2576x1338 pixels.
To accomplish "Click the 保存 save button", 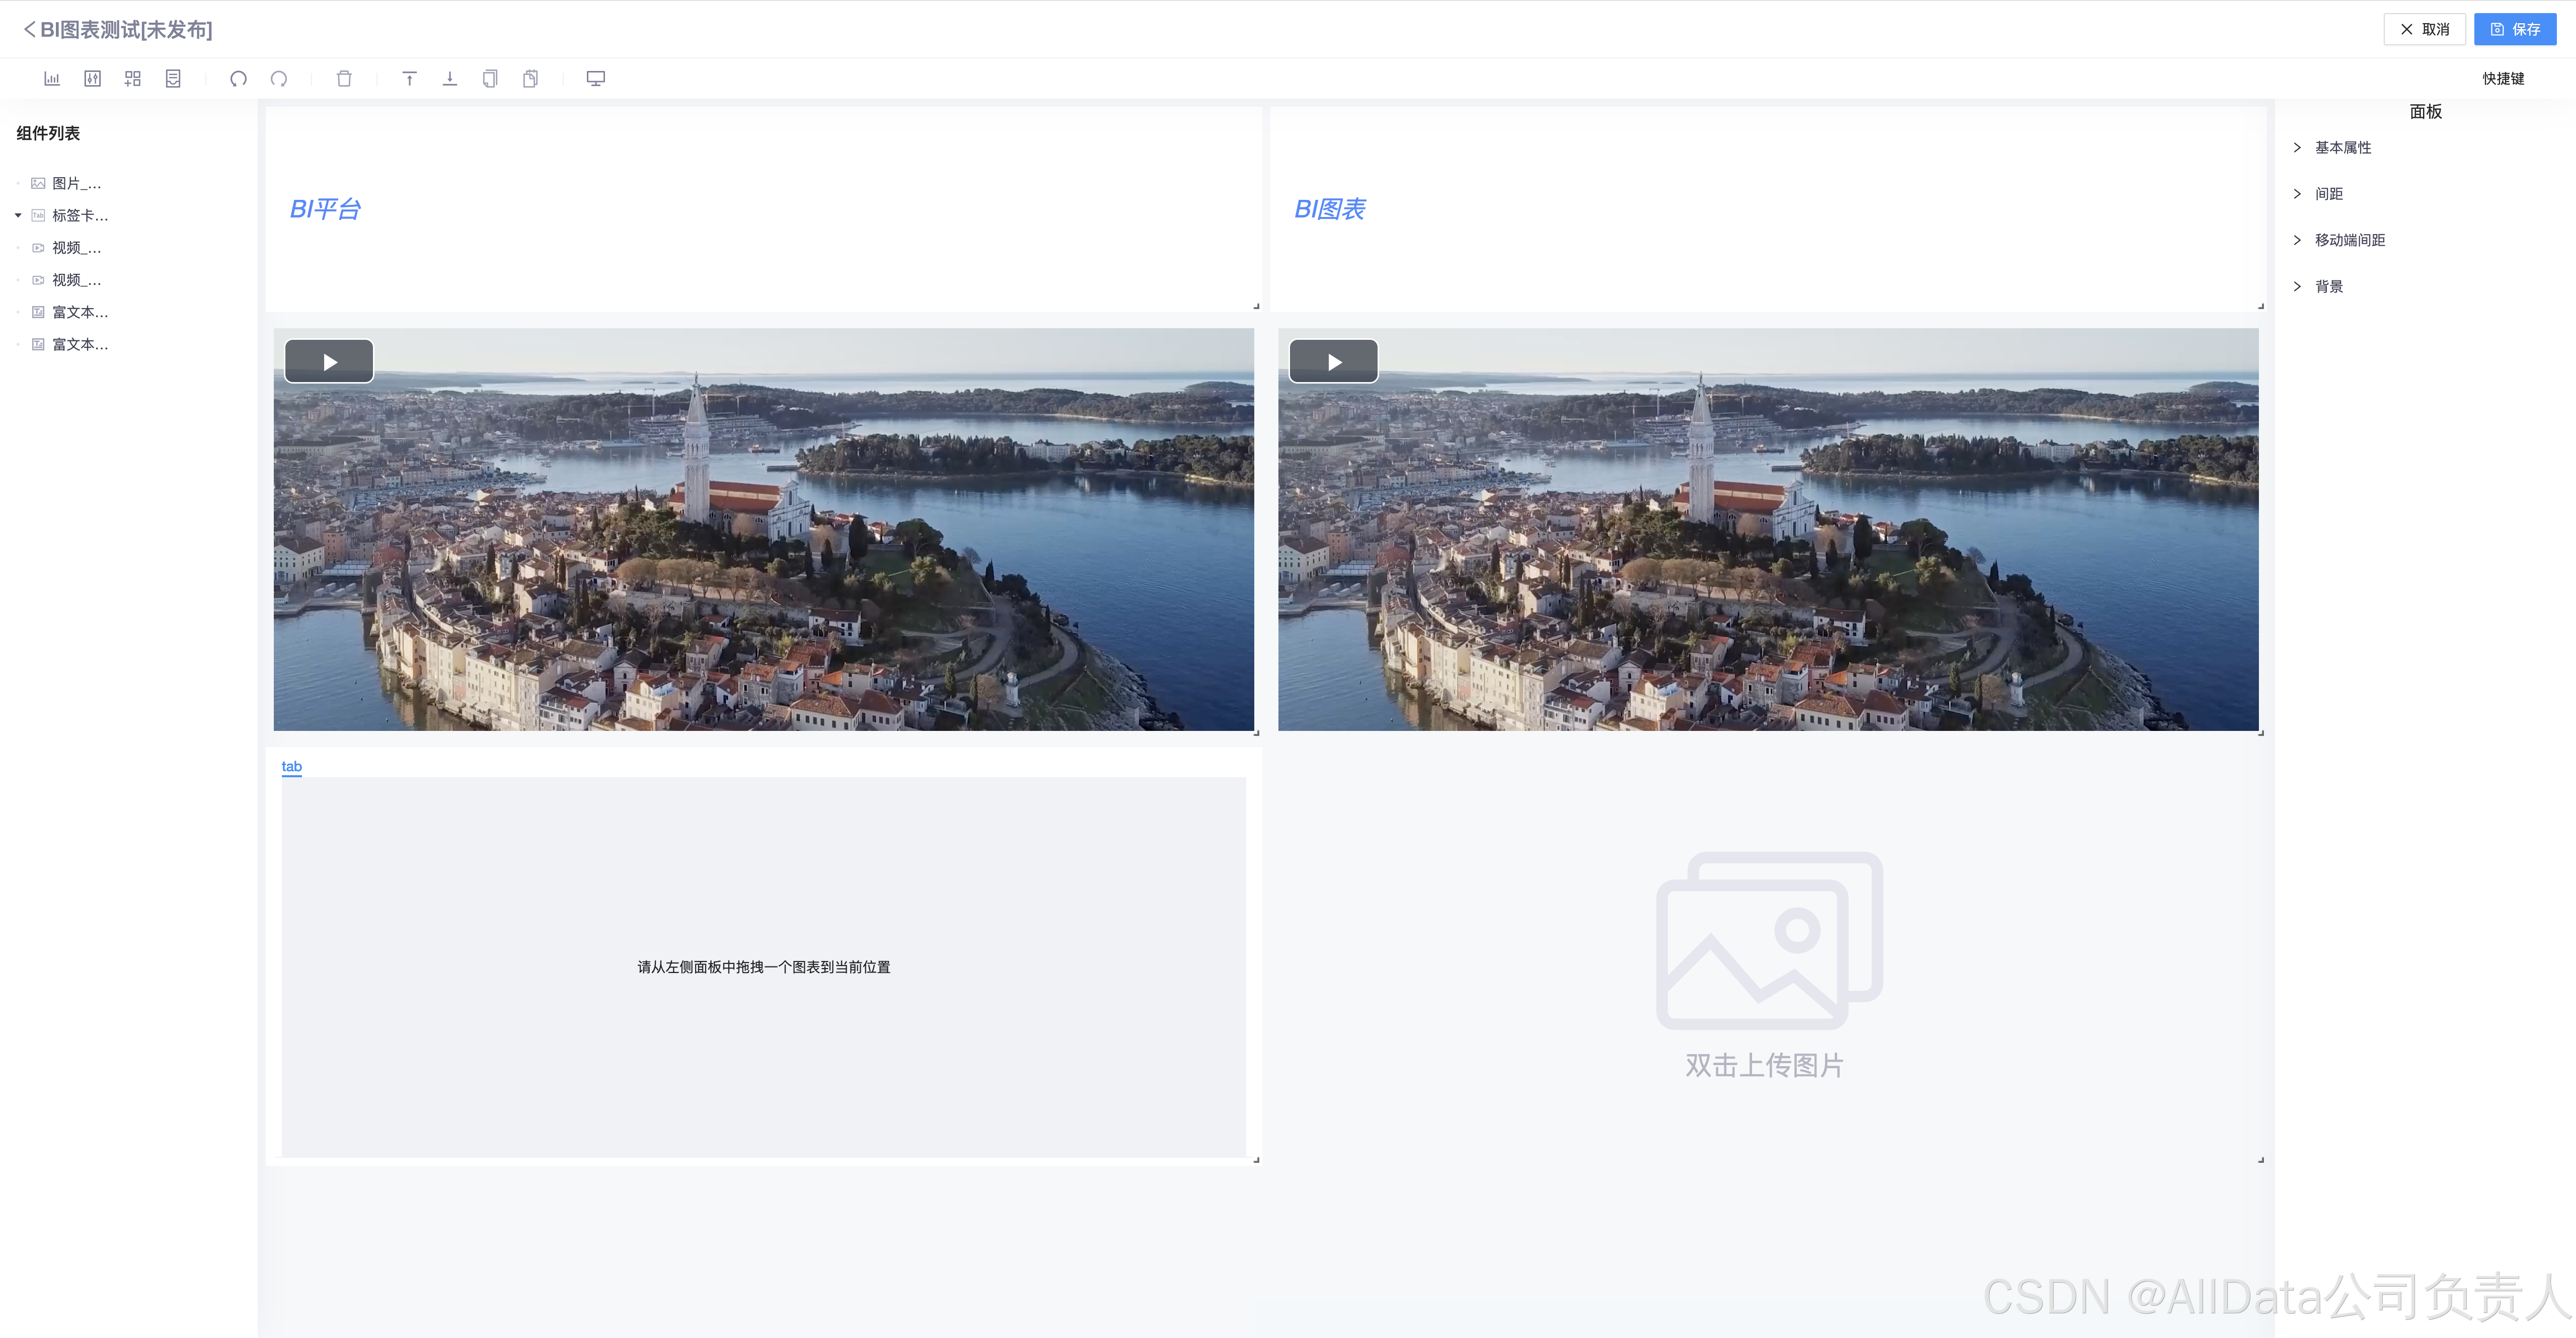I will [2514, 29].
